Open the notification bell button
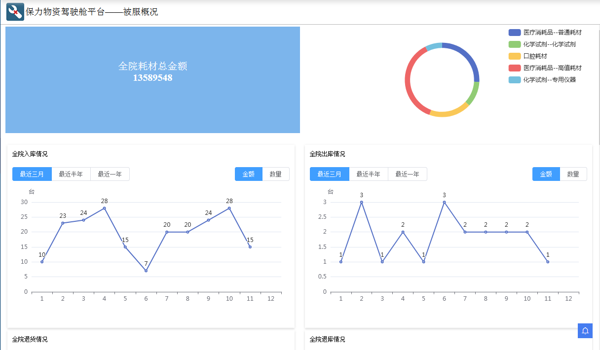The image size is (600, 350). (x=585, y=331)
